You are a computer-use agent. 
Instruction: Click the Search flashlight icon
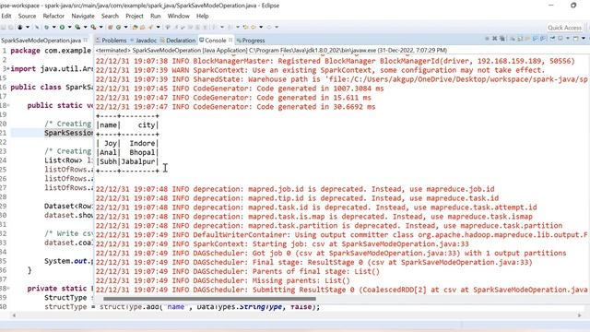click(150, 27)
